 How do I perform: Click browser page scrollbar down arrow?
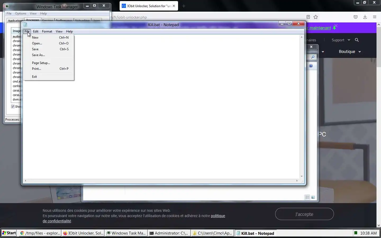click(379, 225)
